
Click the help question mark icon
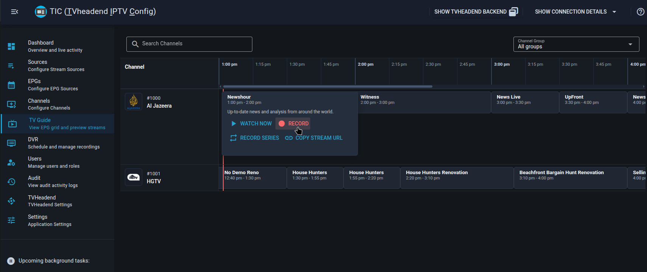click(x=640, y=12)
